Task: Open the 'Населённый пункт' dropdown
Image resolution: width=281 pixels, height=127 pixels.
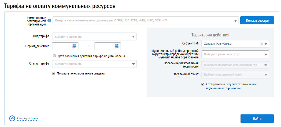Action: click(x=266, y=75)
